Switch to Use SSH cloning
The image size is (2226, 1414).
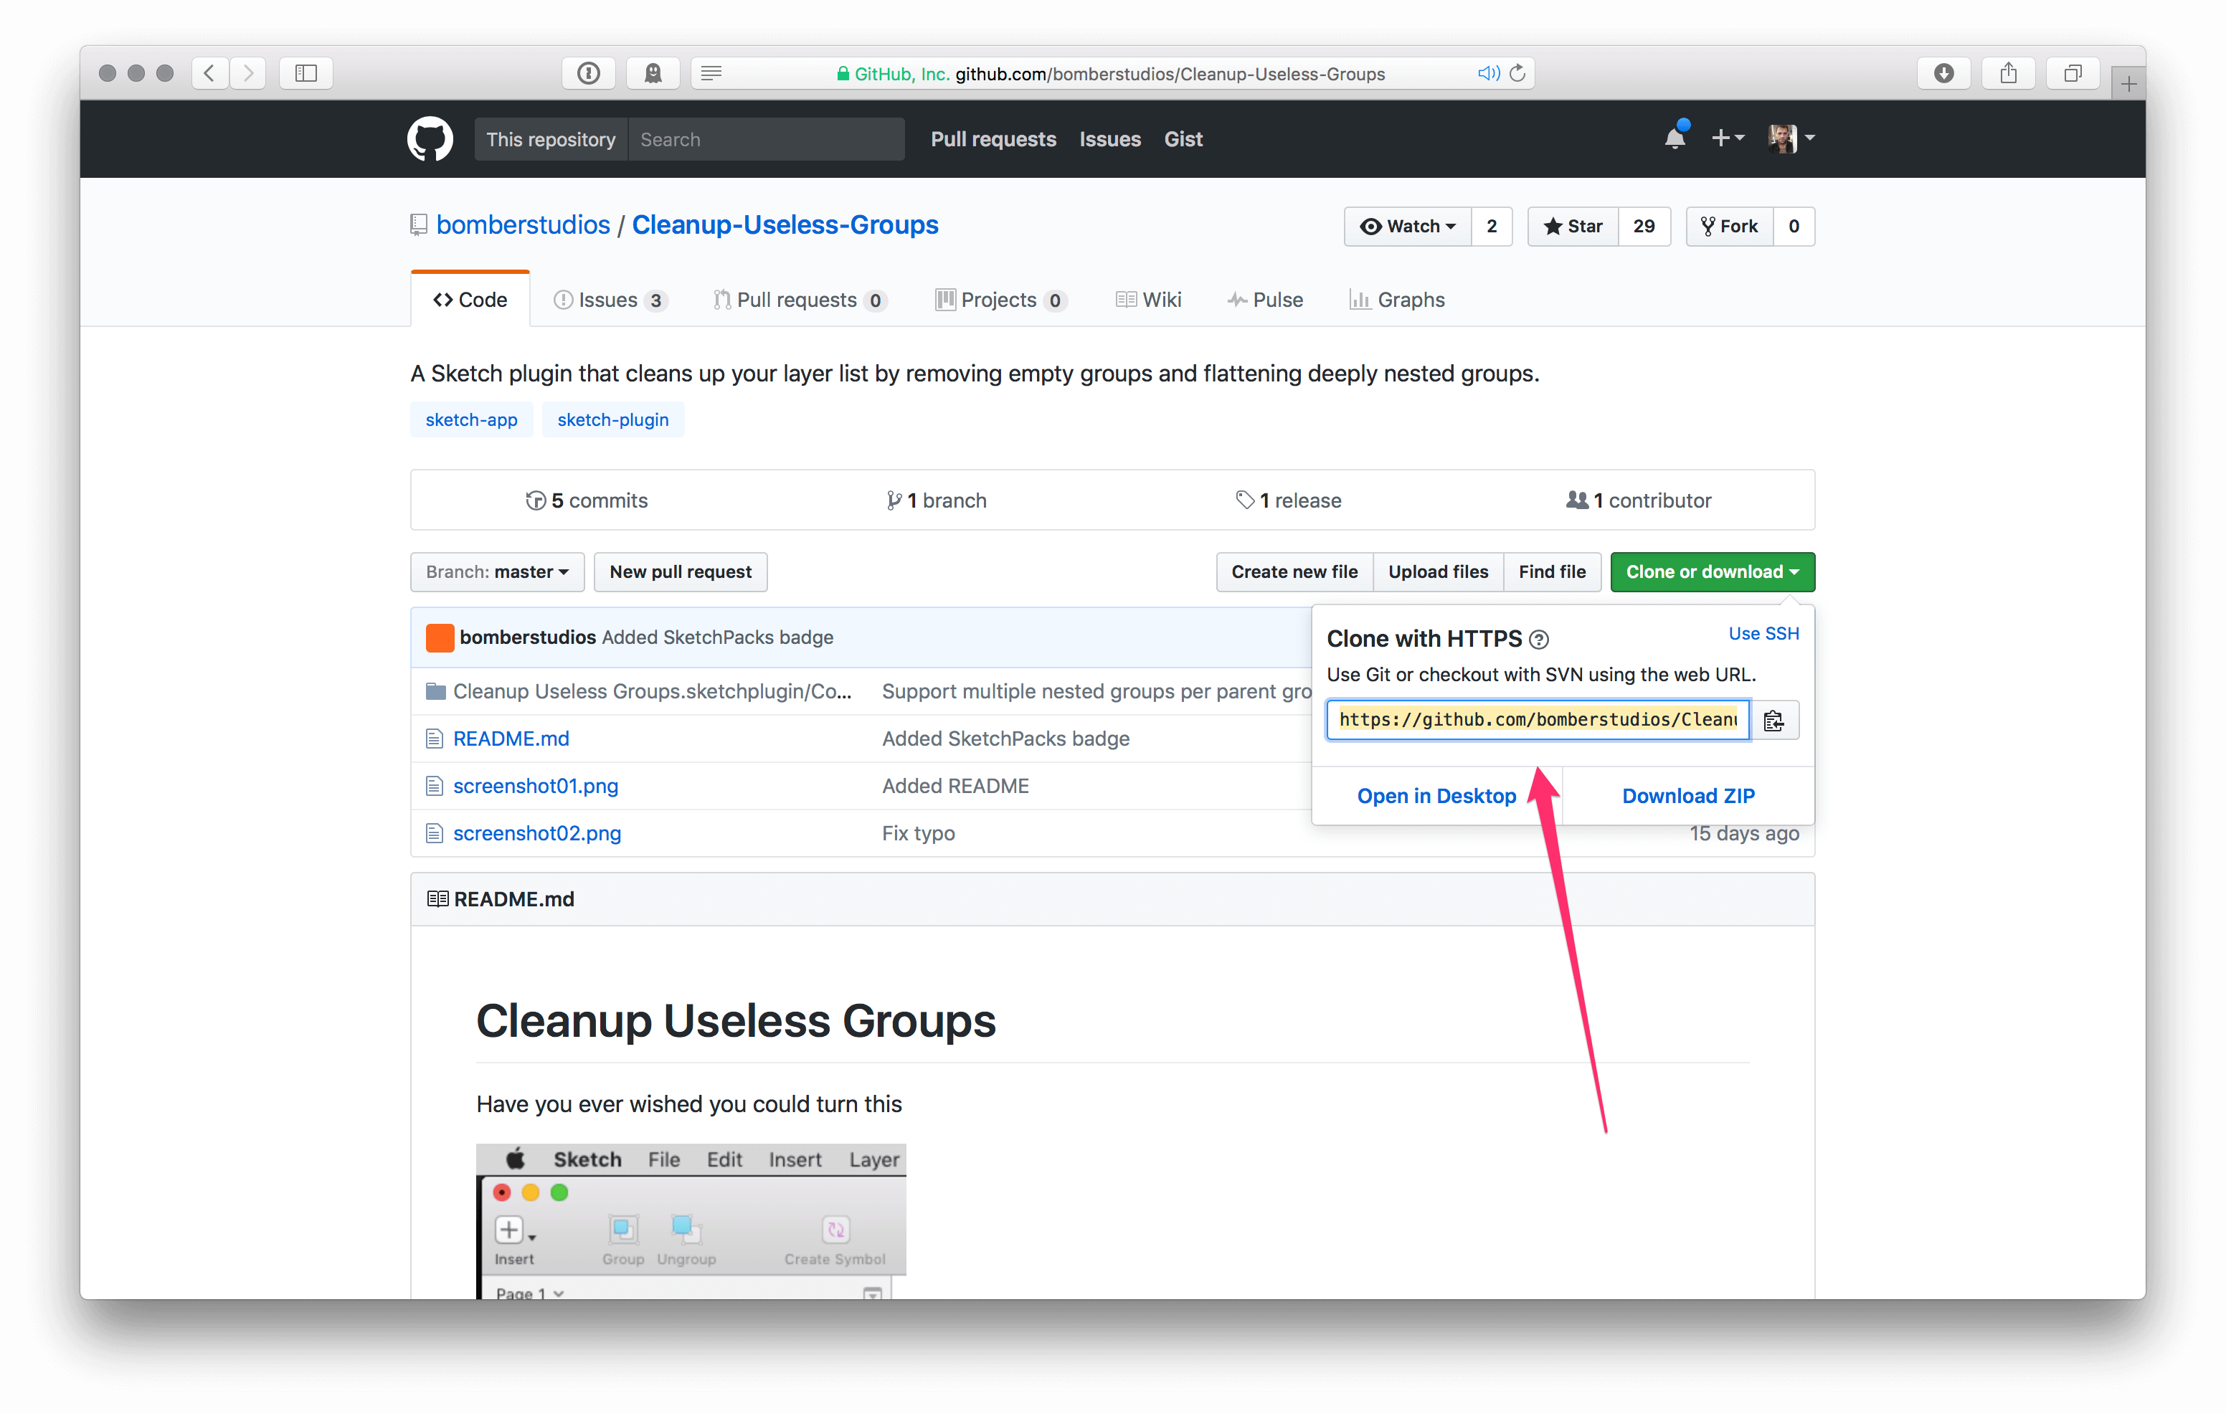tap(1762, 633)
